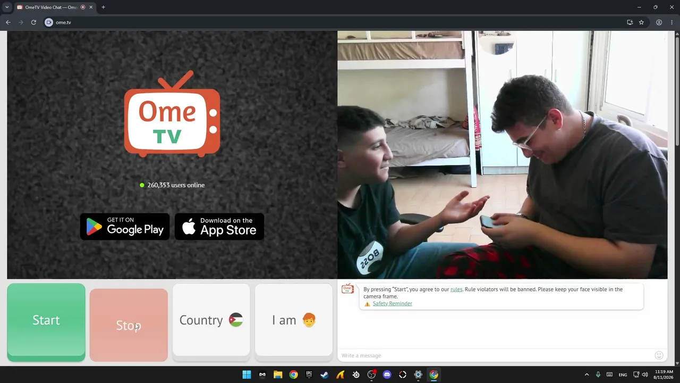
Task: Open the Windows Start menu
Action: [247, 374]
